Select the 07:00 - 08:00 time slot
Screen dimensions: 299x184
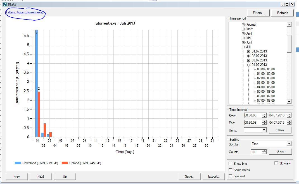(266, 101)
